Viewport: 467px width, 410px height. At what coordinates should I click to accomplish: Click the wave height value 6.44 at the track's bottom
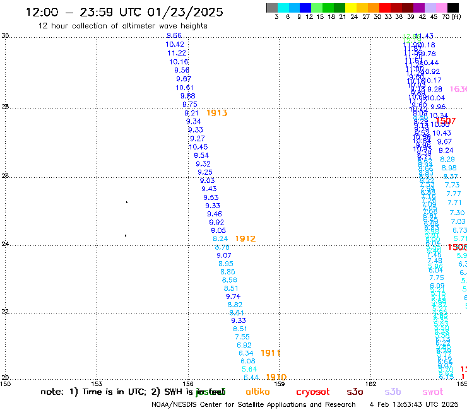(x=251, y=377)
